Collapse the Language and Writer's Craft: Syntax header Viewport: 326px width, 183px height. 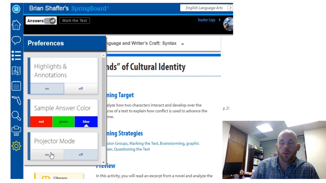182,44
